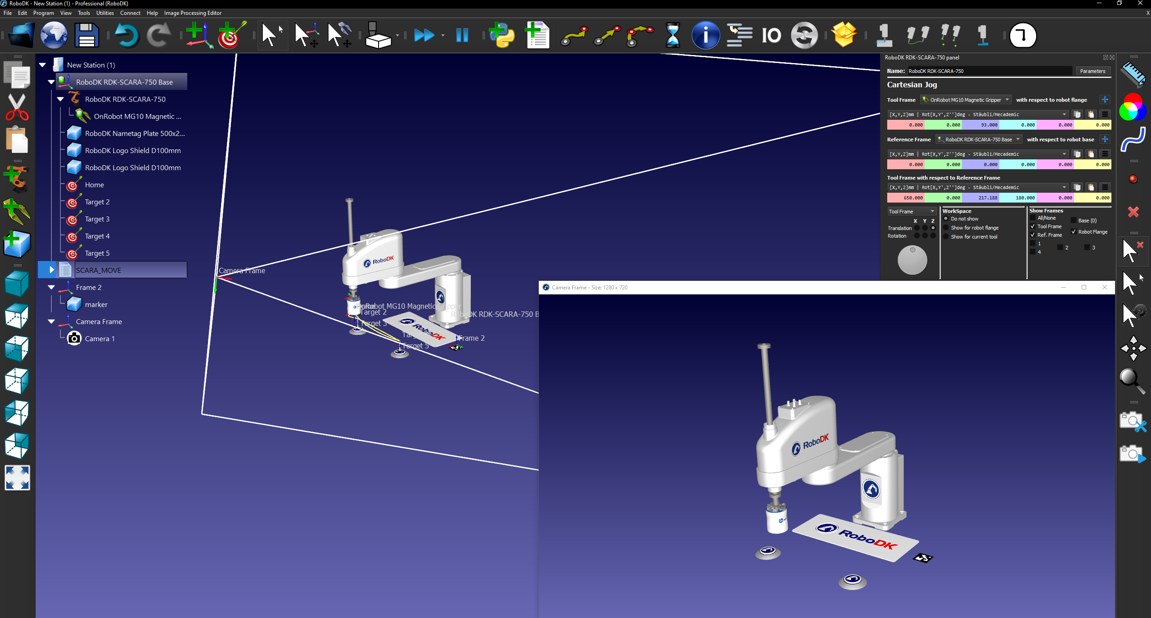The width and height of the screenshot is (1151, 618).
Task: Toggle the Tool Frame checkbox under Show Frames
Action: (1033, 226)
